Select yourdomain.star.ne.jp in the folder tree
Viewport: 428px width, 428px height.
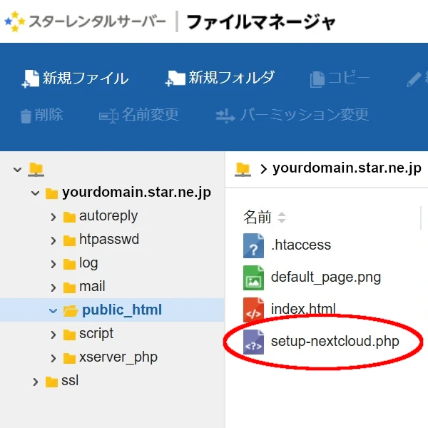(136, 193)
